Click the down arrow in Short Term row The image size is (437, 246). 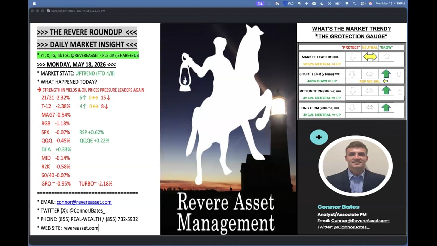click(353, 74)
